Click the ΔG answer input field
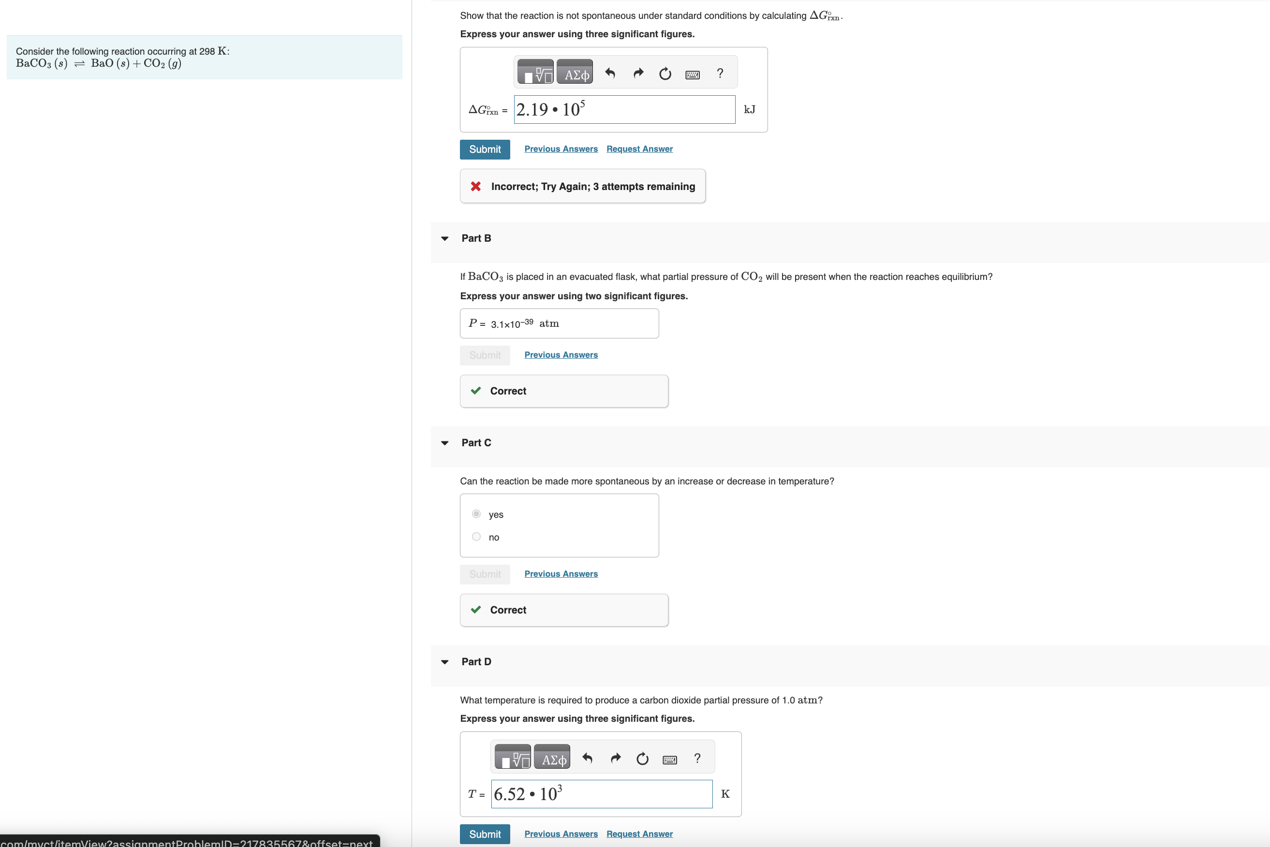The height and width of the screenshot is (847, 1270). pyautogui.click(x=624, y=110)
